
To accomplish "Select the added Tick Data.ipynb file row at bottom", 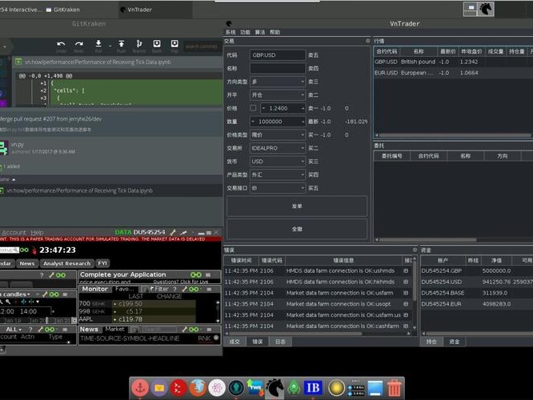I will [x=111, y=190].
